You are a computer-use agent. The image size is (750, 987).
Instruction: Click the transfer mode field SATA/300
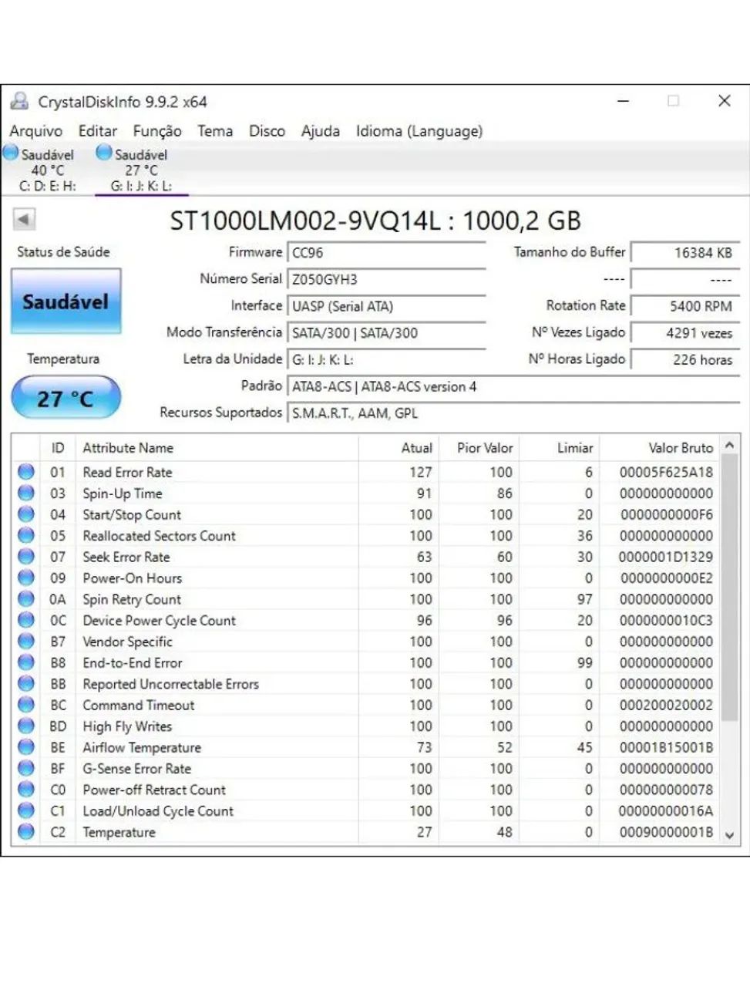386,333
